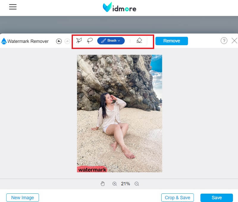Screen dimensions: 238x202
Task: Select the Lasso selection tool
Action: point(90,41)
